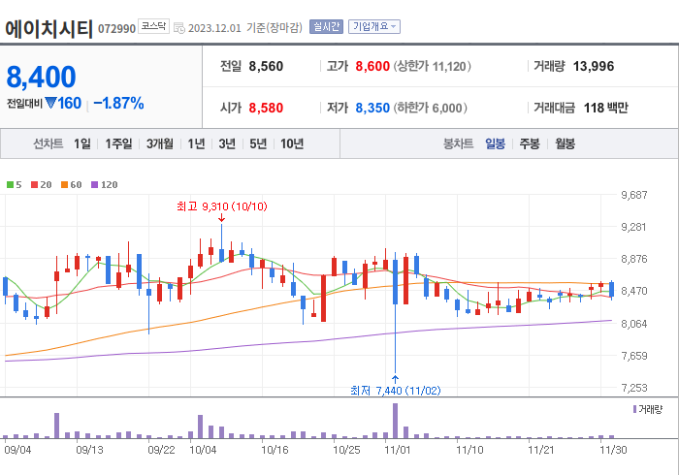Click the 10/16 date axis label
Screen dimensions: 679x475
coord(275,450)
